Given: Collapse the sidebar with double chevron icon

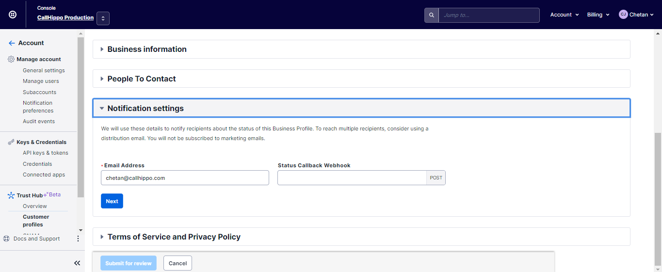Looking at the screenshot, I should (77, 263).
